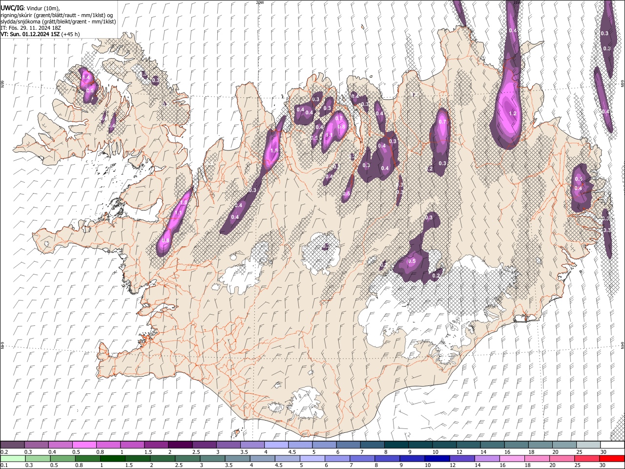Select the pale green 0.1 swatch in lower rain legend
The image size is (625, 469).
13,459
